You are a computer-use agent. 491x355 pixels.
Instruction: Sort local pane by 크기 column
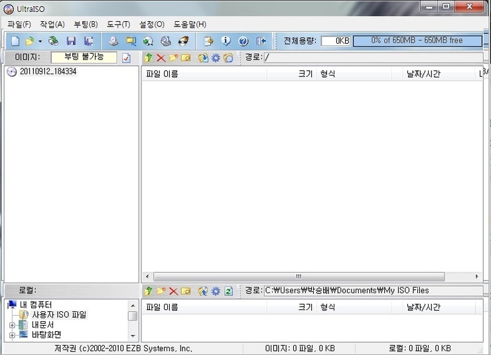(291, 307)
